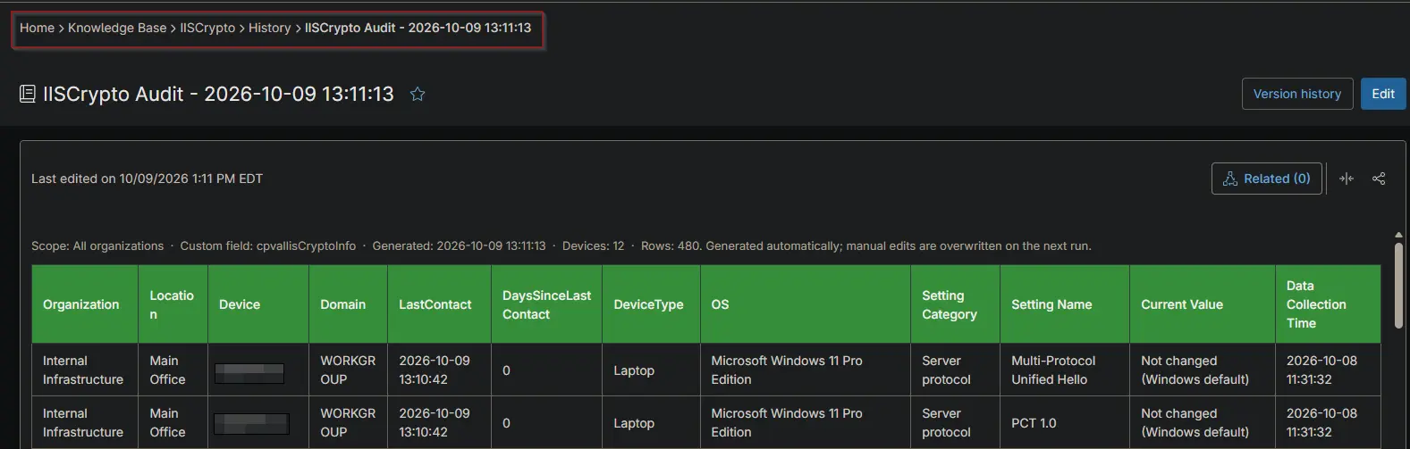This screenshot has width=1410, height=449.
Task: Click the LastContact column header
Action: tap(440, 304)
